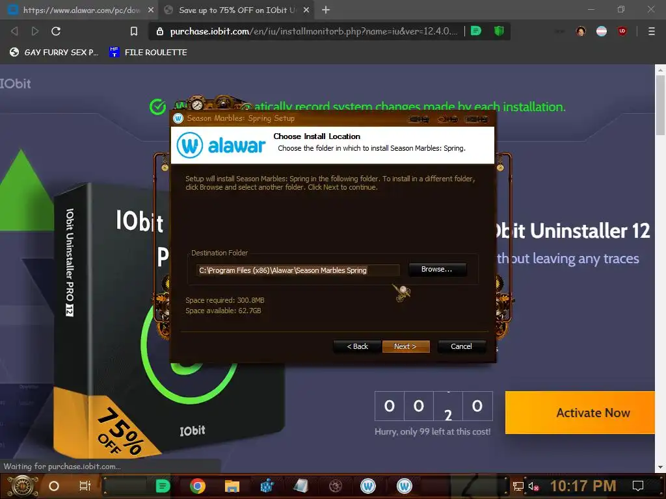Click the Season Marbles setup title bar icon

click(178, 118)
